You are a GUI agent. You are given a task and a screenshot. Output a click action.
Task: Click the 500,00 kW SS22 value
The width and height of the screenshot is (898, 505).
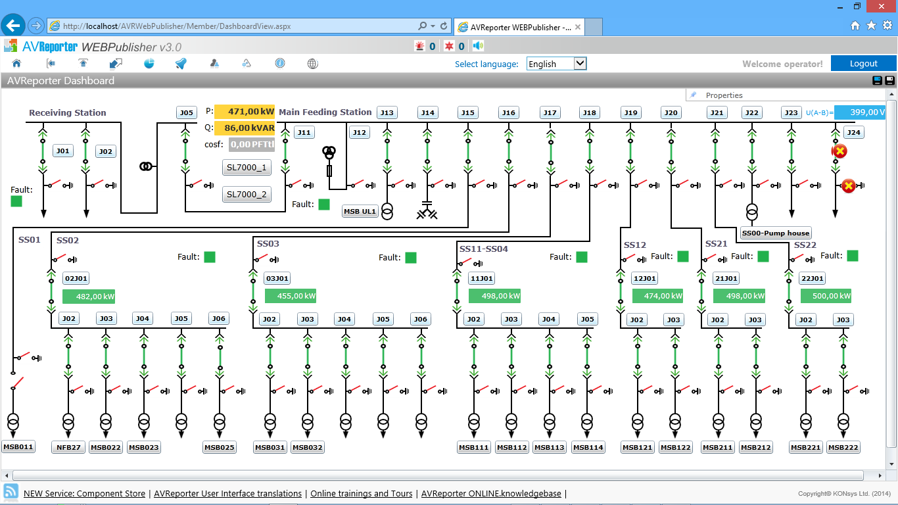pos(826,296)
